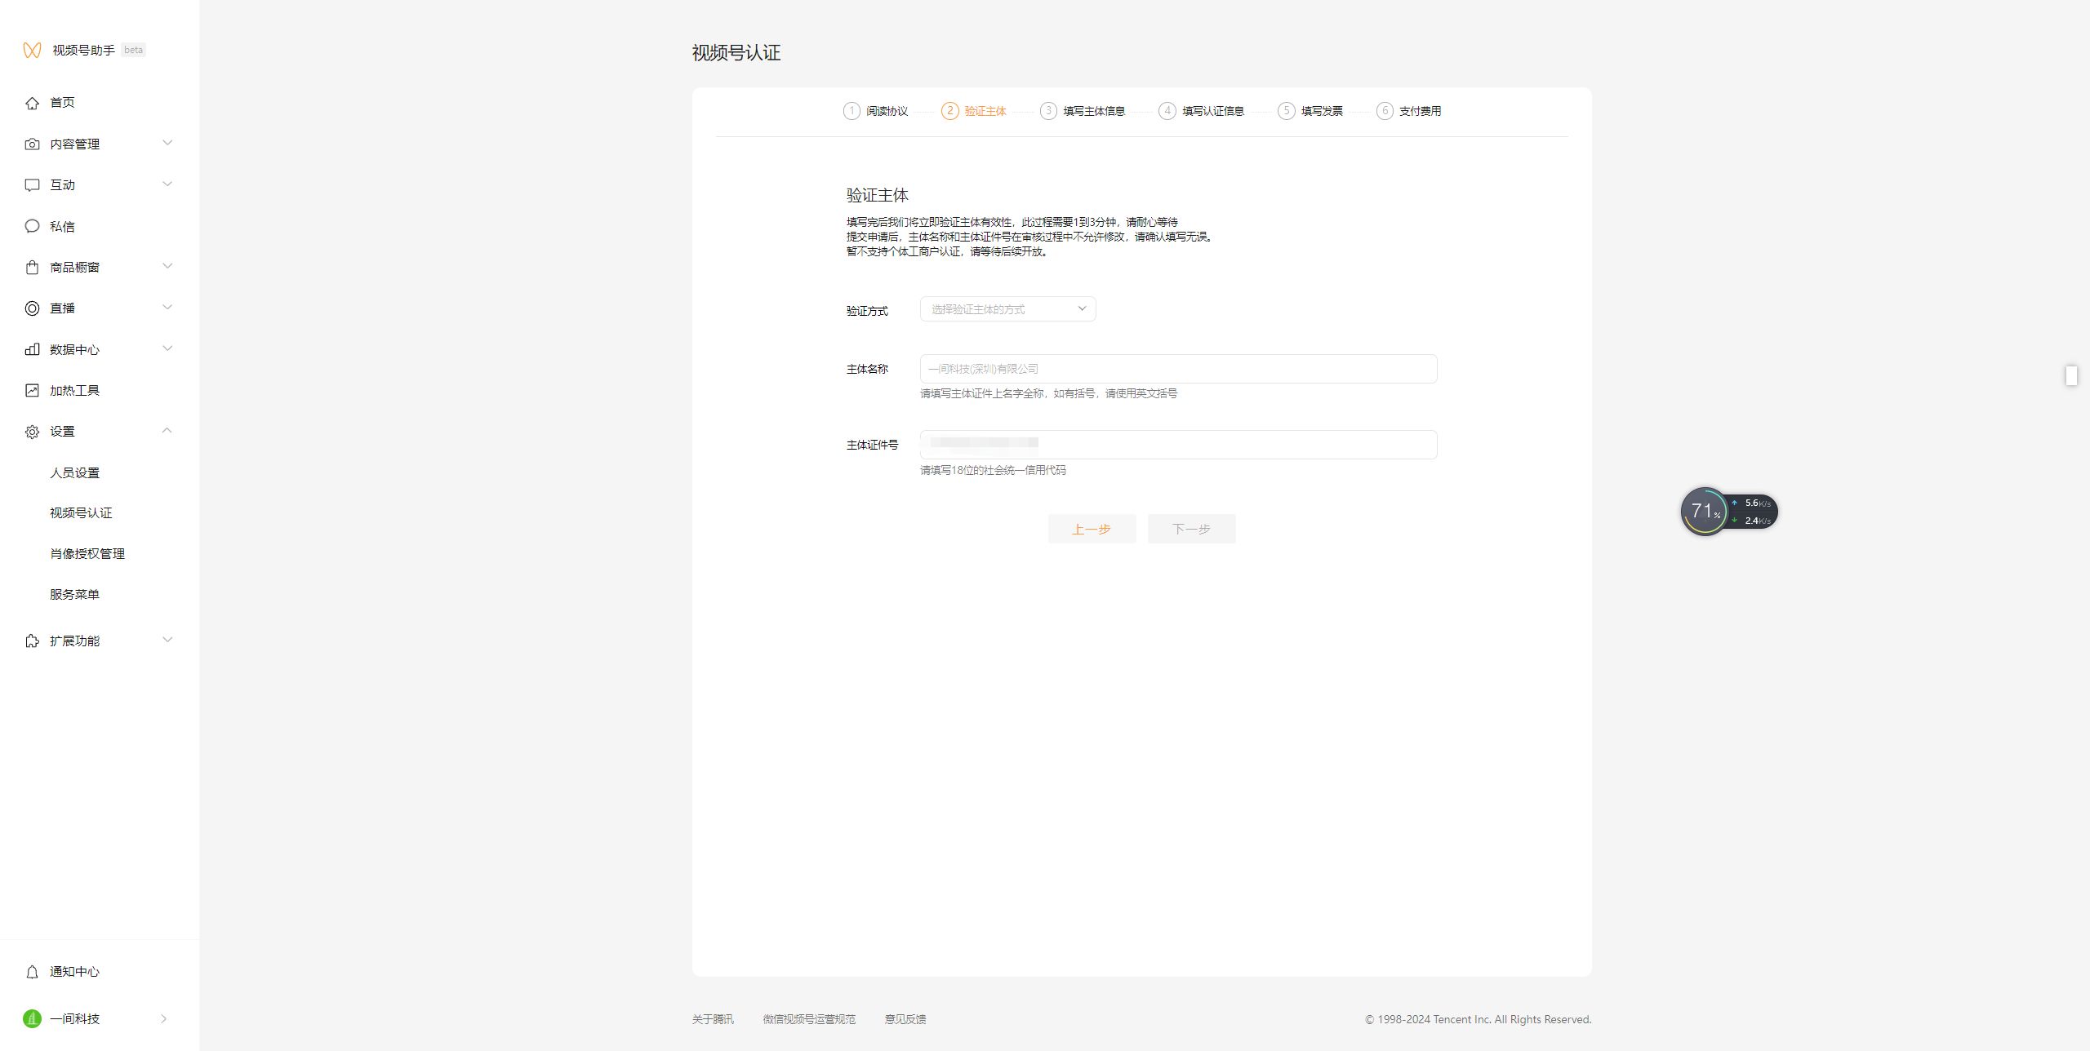The height and width of the screenshot is (1051, 2090).
Task: Click the 加热工具 trend icon
Action: tap(32, 391)
